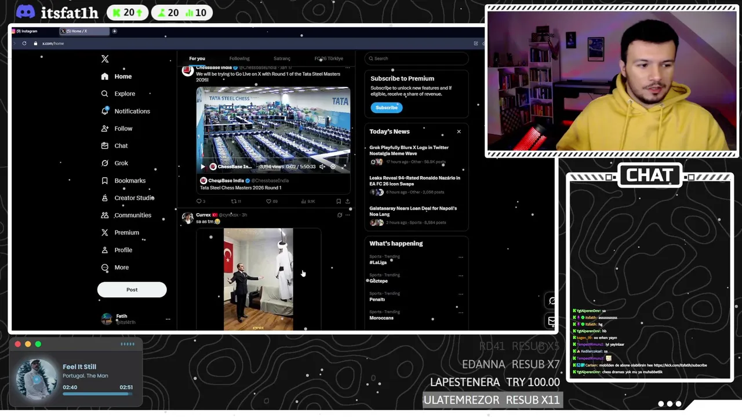Viewport: 742px width, 417px height.
Task: Click the Chat envelope icon
Action: [104, 146]
